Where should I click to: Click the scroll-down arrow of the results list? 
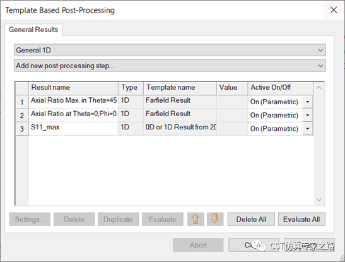pos(319,199)
